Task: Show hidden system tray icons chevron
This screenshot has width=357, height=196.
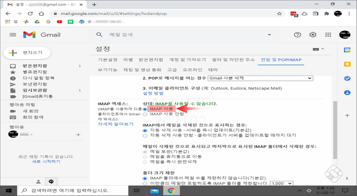Action: [x=300, y=191]
